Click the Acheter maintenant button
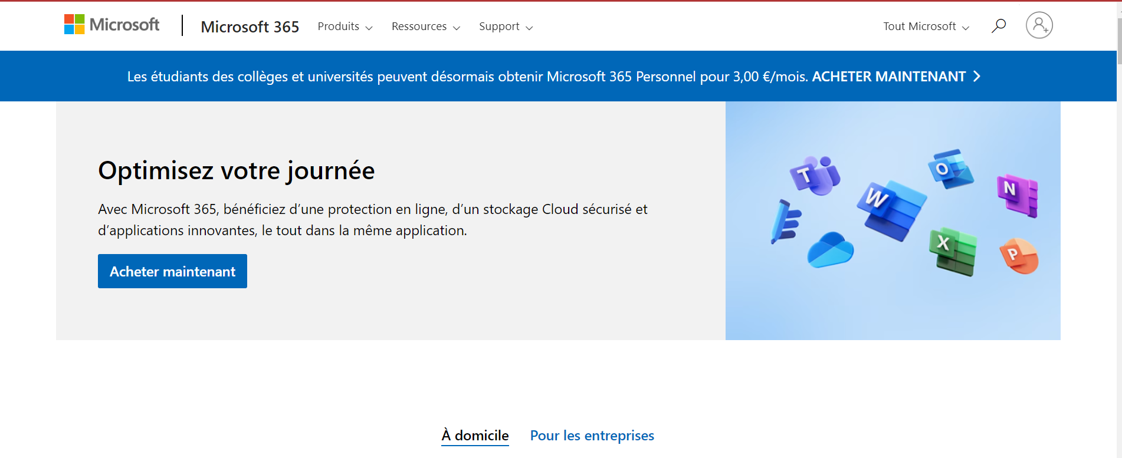Screen dimensions: 1122x458 pyautogui.click(x=172, y=271)
